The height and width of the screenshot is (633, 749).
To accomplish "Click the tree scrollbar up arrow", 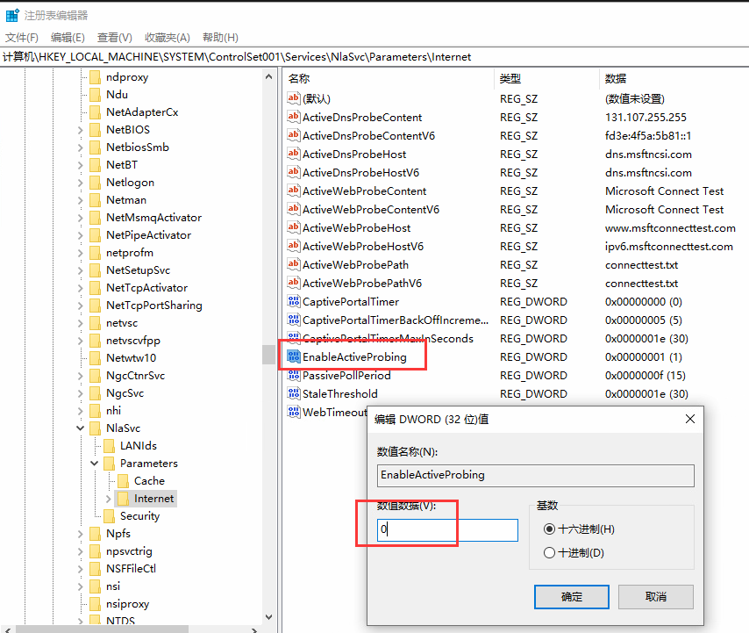I will coord(268,76).
